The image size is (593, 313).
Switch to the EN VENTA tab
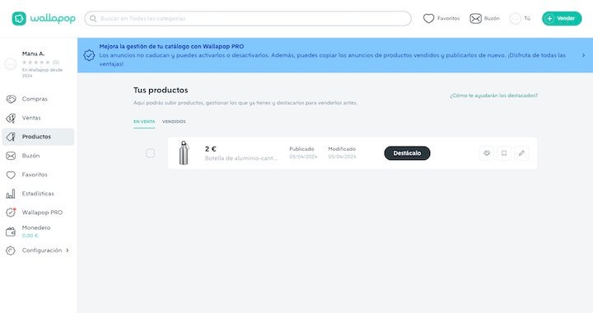coord(144,122)
